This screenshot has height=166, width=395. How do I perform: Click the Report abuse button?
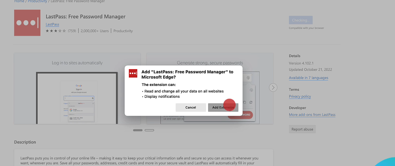[x=302, y=129]
